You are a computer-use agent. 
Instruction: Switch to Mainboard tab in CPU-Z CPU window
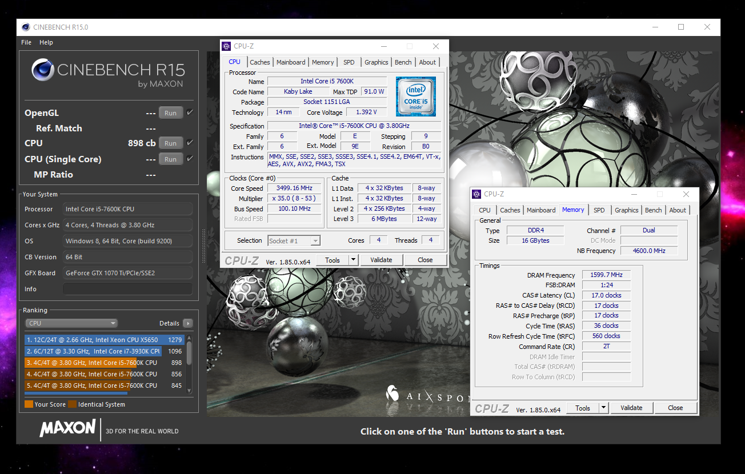coord(291,62)
